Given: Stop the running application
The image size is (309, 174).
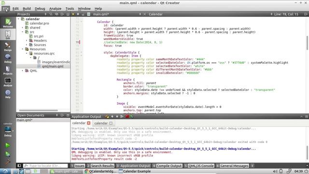Looking at the screenshot, I should [x=127, y=116].
